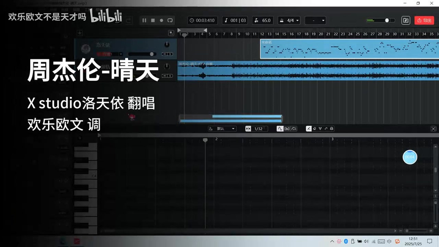Click the pink flower tray icon
The height and width of the screenshot is (247, 439).
point(339,241)
